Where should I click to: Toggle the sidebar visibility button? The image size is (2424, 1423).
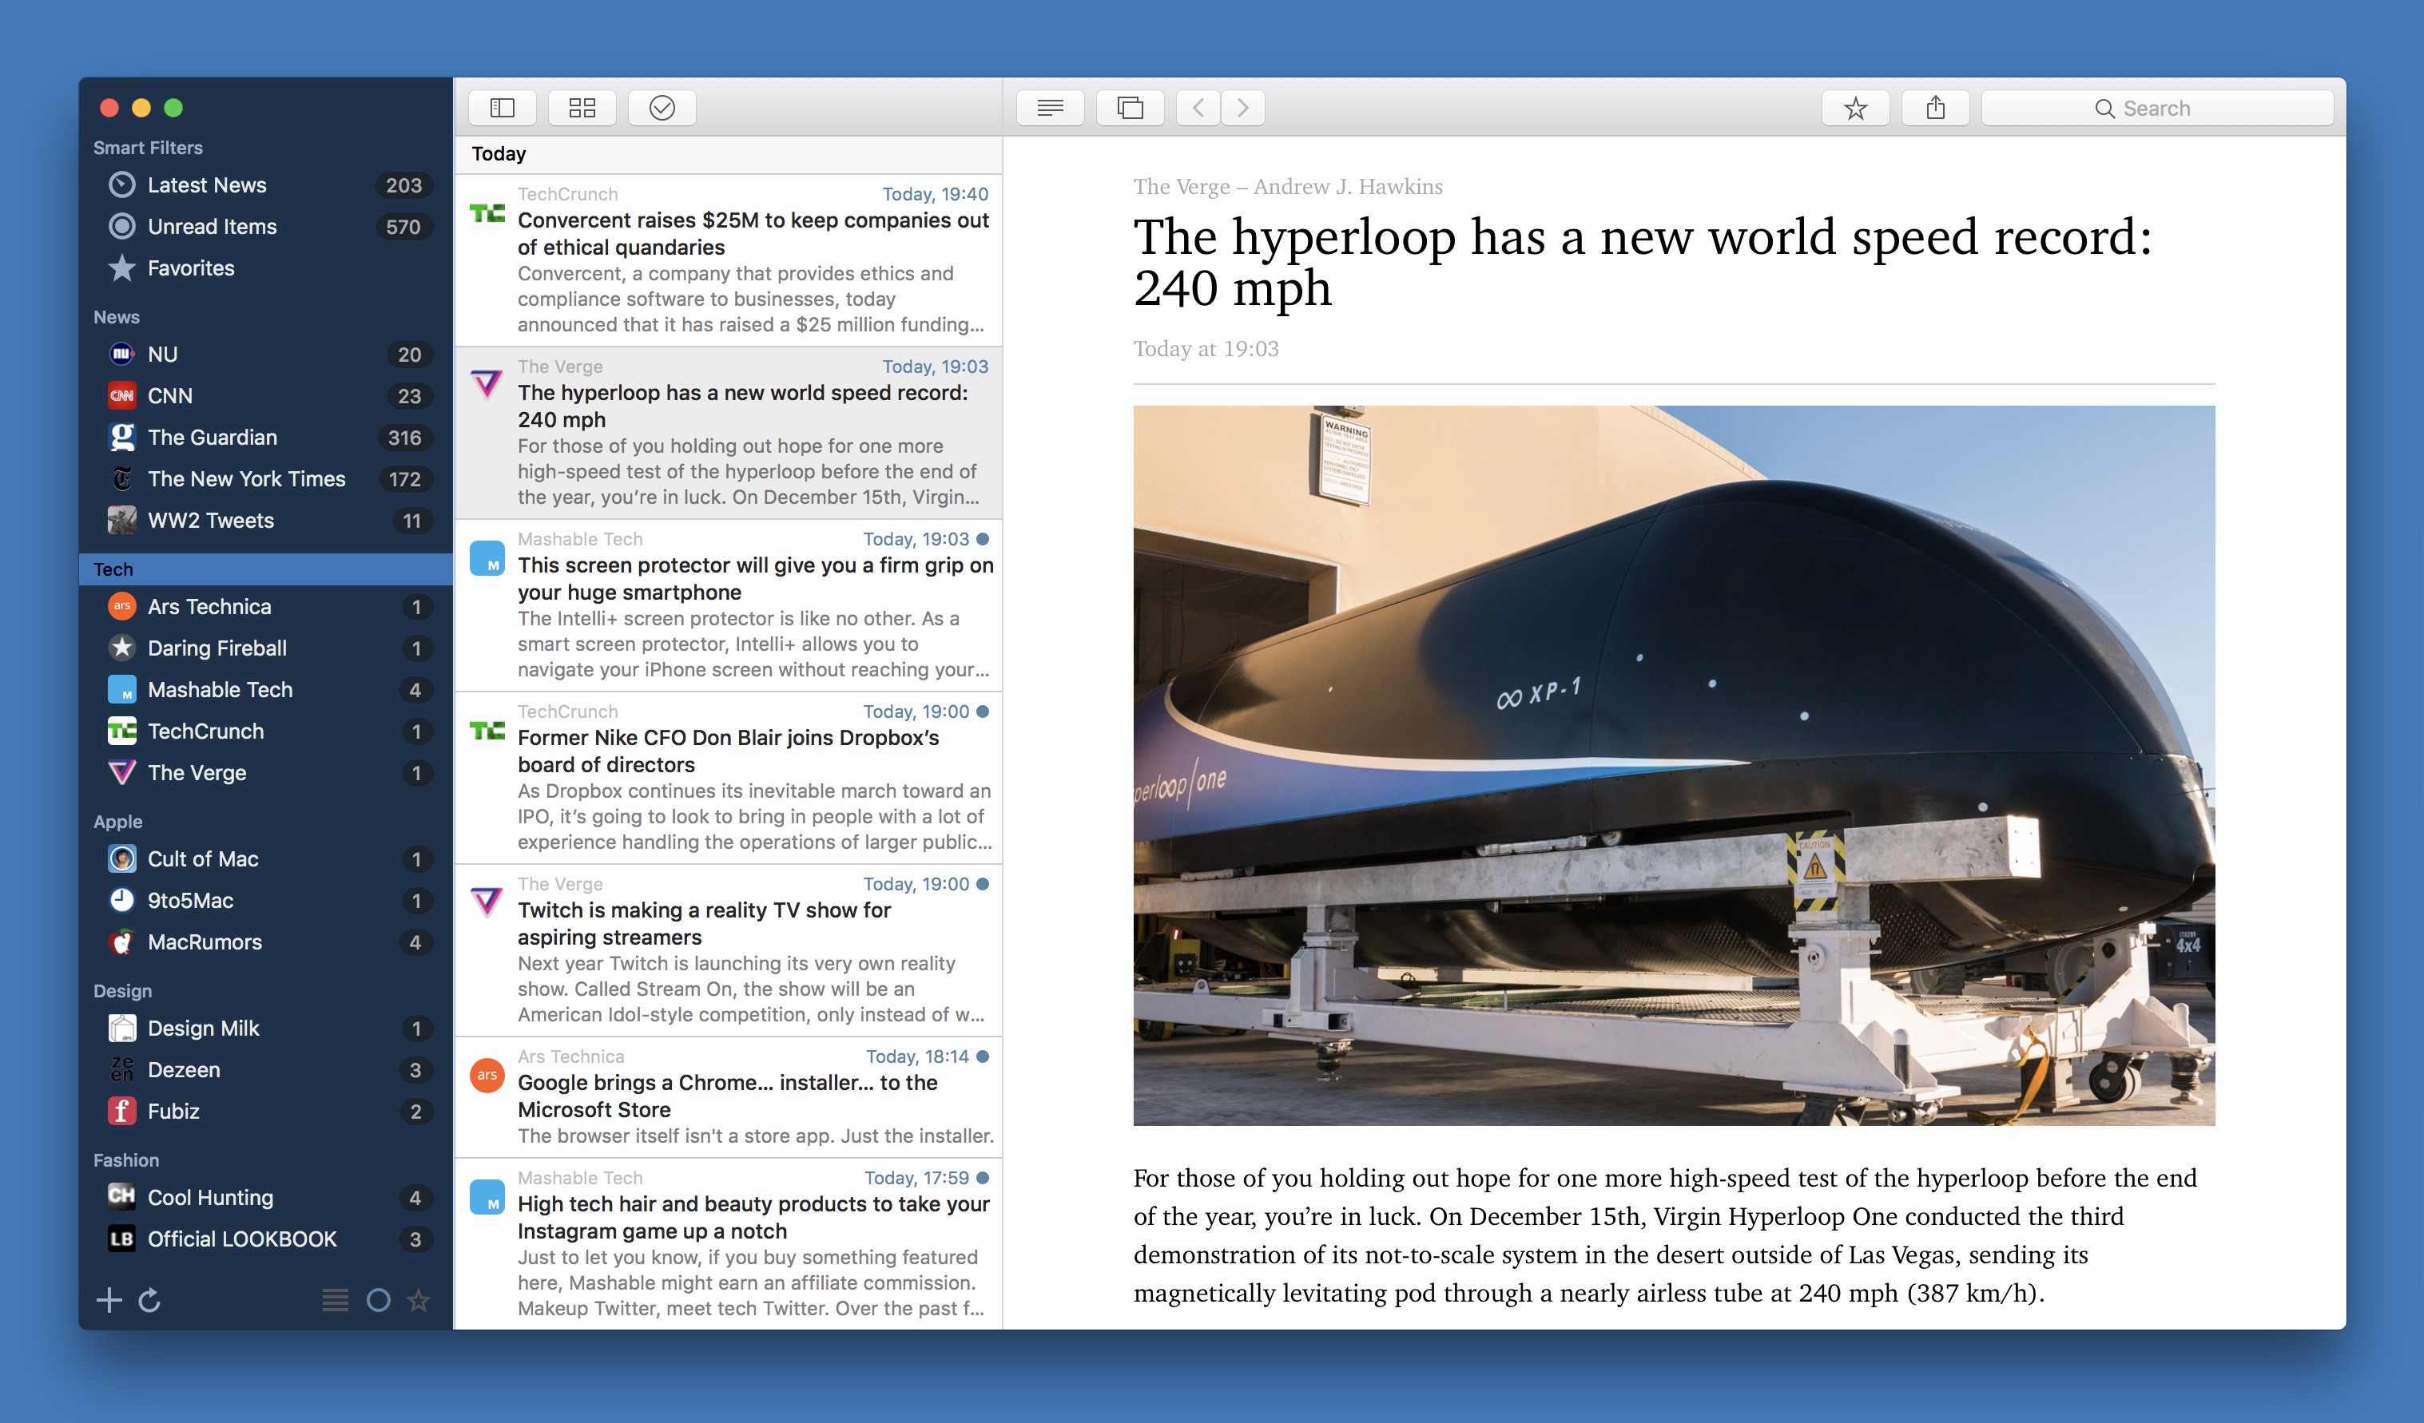tap(502, 108)
